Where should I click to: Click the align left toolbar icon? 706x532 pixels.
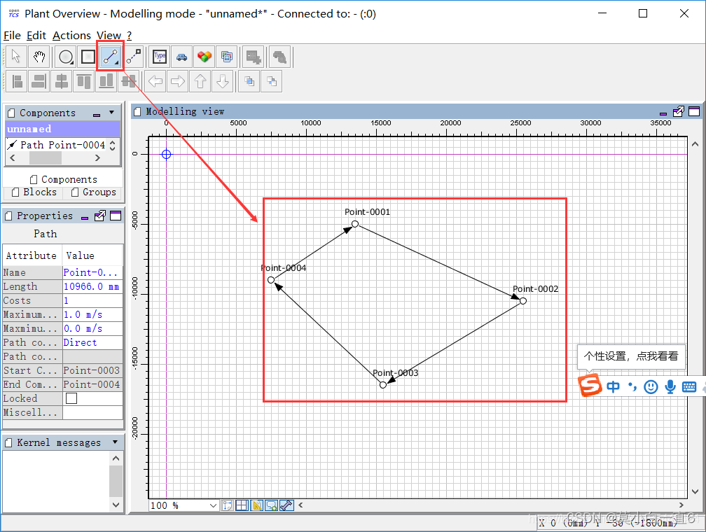click(17, 81)
